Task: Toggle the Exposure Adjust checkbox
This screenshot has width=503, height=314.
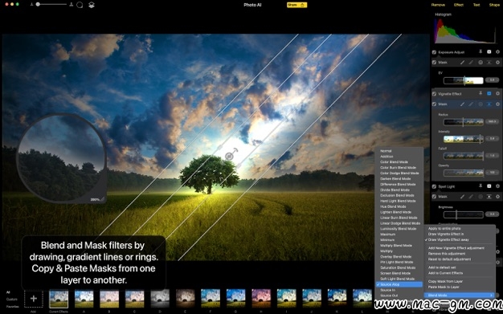Action: [434, 52]
